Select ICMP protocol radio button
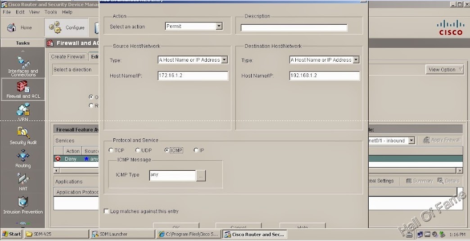The width and height of the screenshot is (470, 241). (x=167, y=150)
